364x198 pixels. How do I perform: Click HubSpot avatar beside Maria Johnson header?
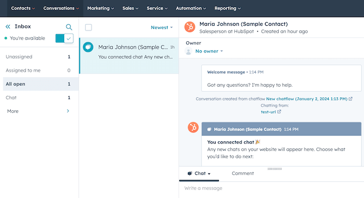pos(190,27)
